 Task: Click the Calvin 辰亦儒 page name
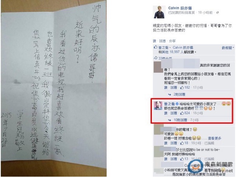(180, 8)
